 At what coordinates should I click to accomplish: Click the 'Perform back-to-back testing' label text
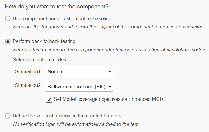coord(44,41)
